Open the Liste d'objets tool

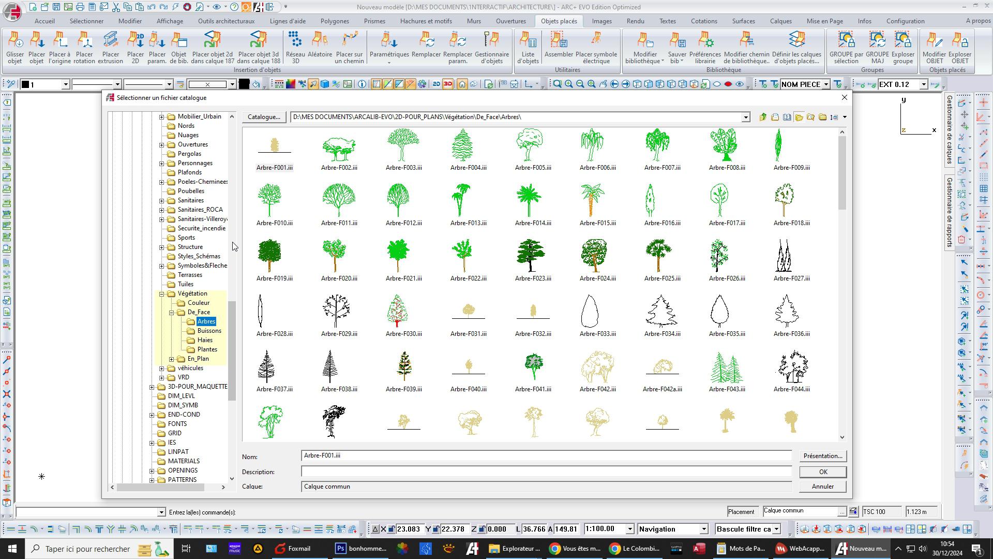[x=528, y=40]
